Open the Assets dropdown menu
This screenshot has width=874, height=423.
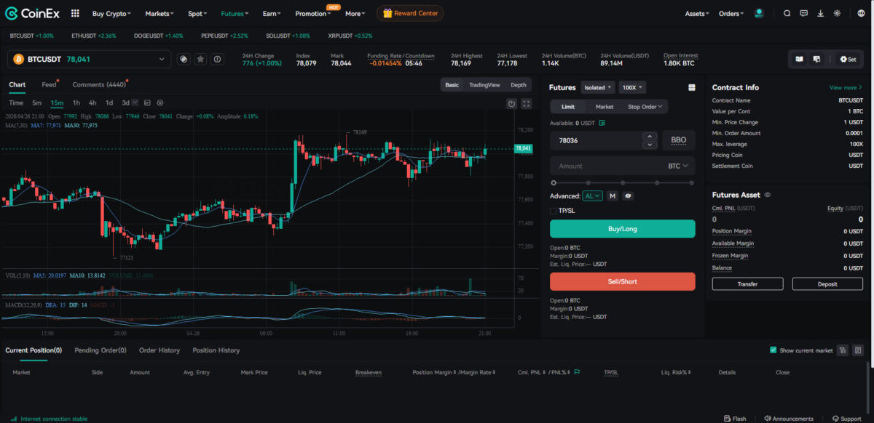point(698,13)
